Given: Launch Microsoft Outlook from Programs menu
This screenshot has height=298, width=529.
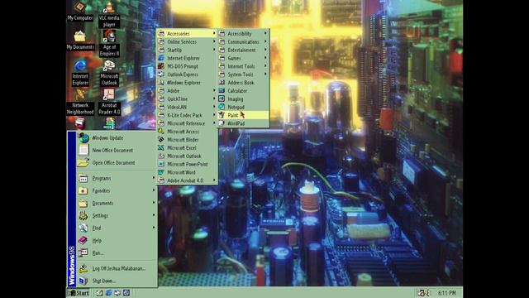Looking at the screenshot, I should point(187,156).
